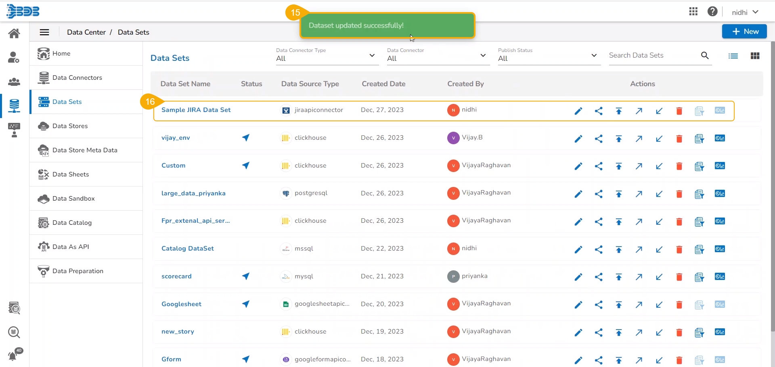Open the nidhi user account dropdown
This screenshot has width=775, height=367.
[745, 12]
